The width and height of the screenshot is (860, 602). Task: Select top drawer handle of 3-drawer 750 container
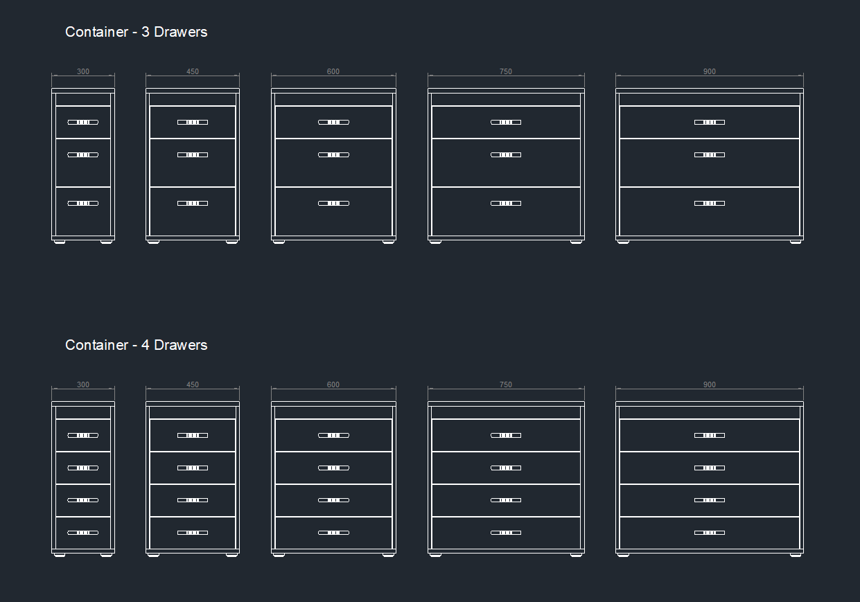tap(506, 123)
